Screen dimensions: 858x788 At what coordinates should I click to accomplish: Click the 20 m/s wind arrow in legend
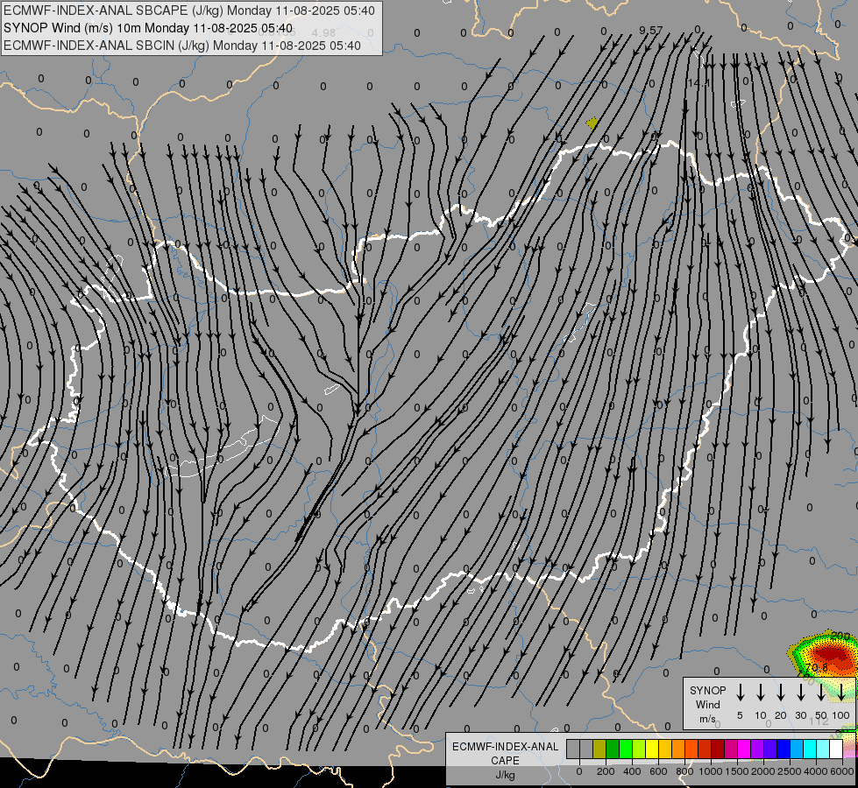[781, 693]
